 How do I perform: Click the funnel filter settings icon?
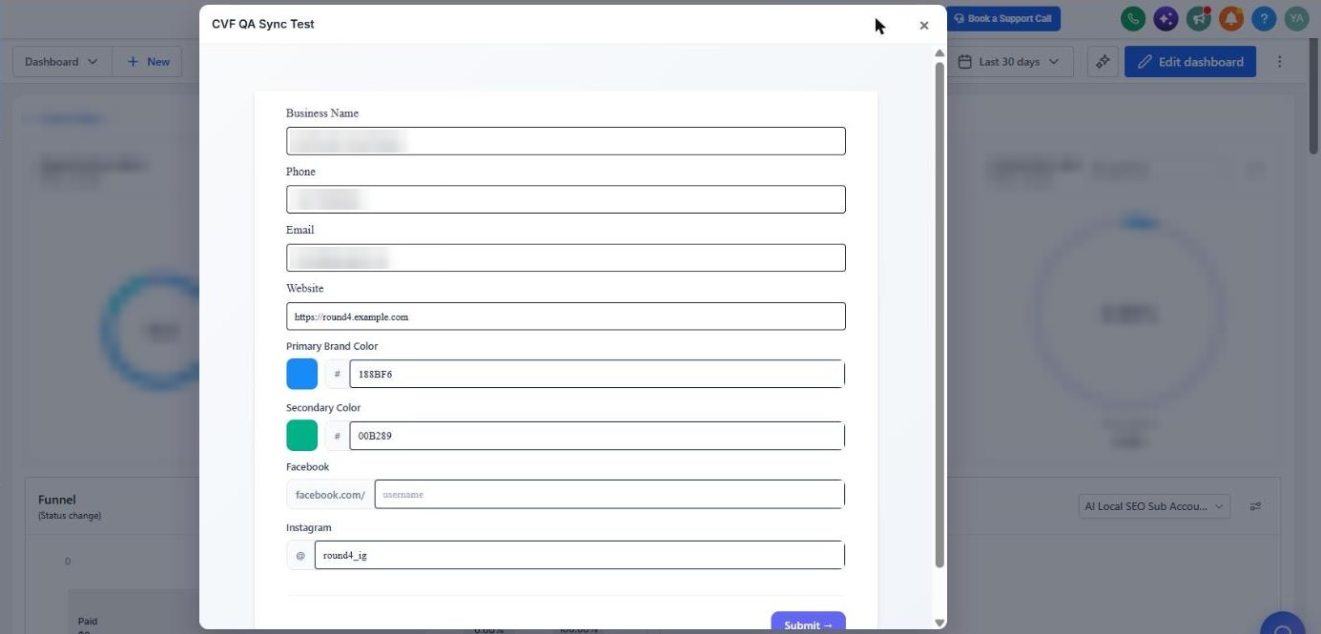tap(1255, 506)
